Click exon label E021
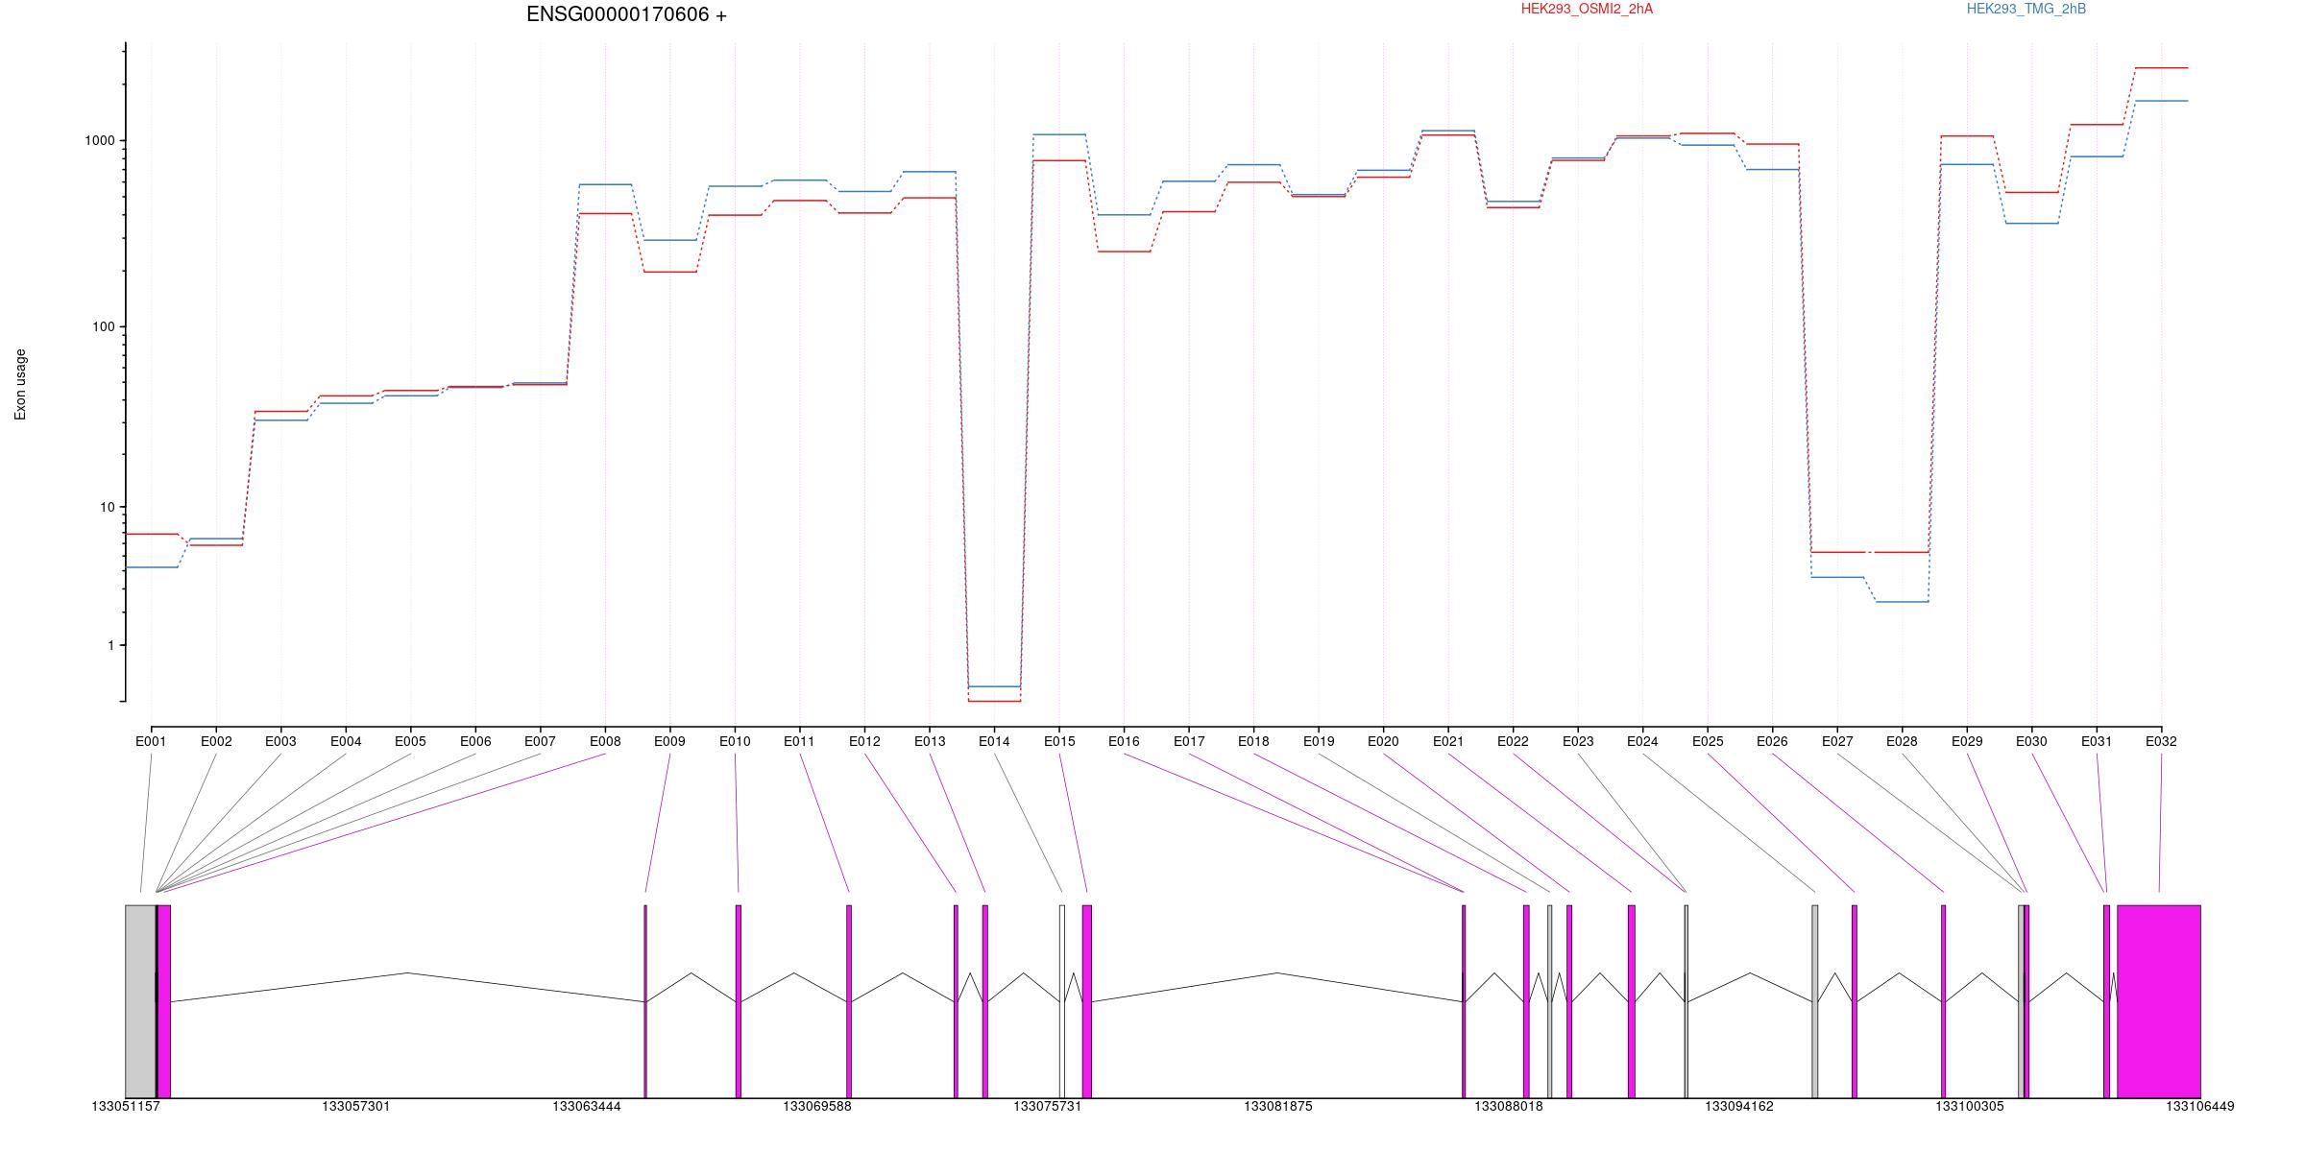The height and width of the screenshot is (1152, 2305). (x=1448, y=741)
